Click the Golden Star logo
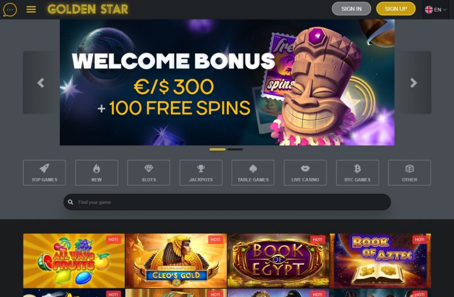This screenshot has width=454, height=297. [88, 9]
